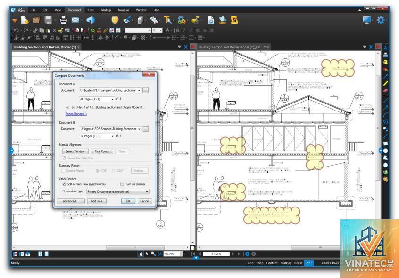Open the Document menu
This screenshot has width=399, height=278.
coord(75,10)
